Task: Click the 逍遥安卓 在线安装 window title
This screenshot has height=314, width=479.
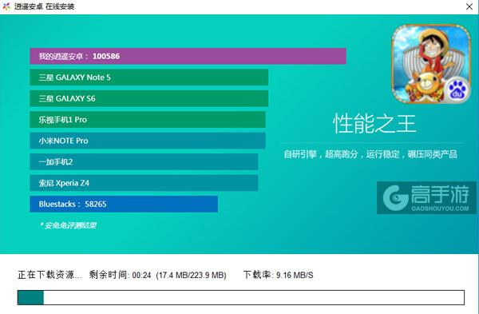Action: pos(44,6)
